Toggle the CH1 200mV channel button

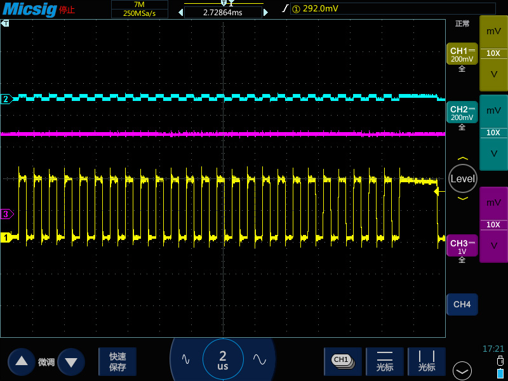tap(462, 55)
